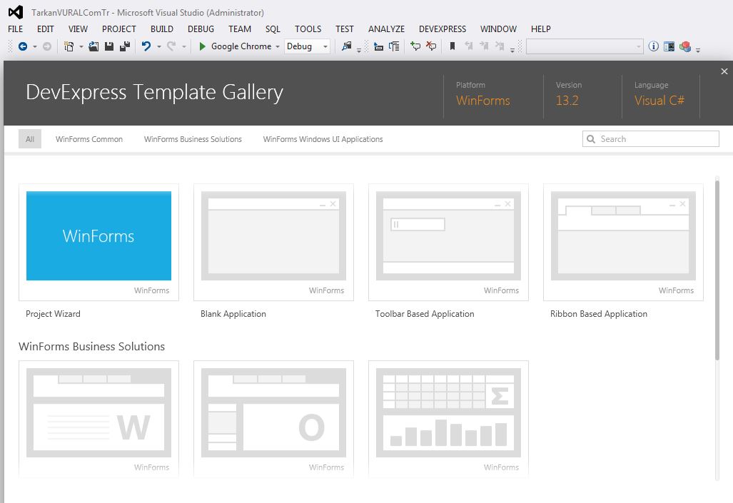This screenshot has width=733, height=503.
Task: Click the comment selection icon
Action: (415, 46)
